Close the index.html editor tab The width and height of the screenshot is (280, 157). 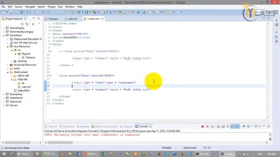point(102,19)
